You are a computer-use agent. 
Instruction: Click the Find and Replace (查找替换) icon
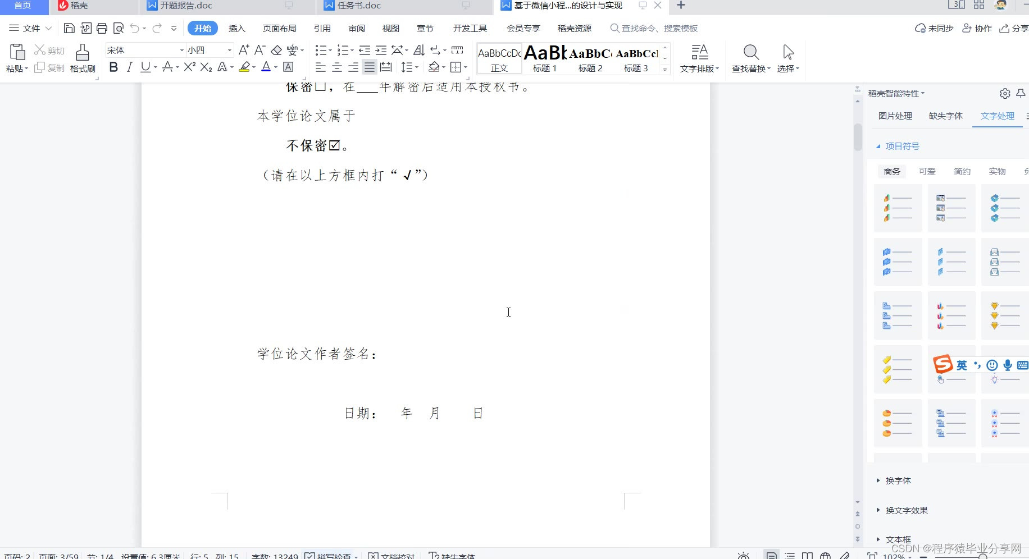pos(751,52)
